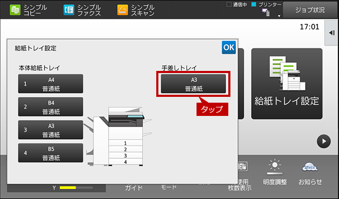This screenshot has height=199, width=339.
Task: Open Simple Fax mode icon
Action: pyautogui.click(x=69, y=10)
